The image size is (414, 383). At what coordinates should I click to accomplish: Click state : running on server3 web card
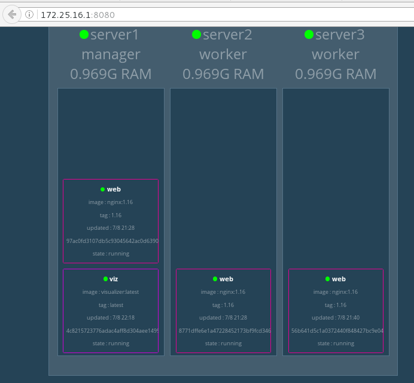tap(336, 344)
